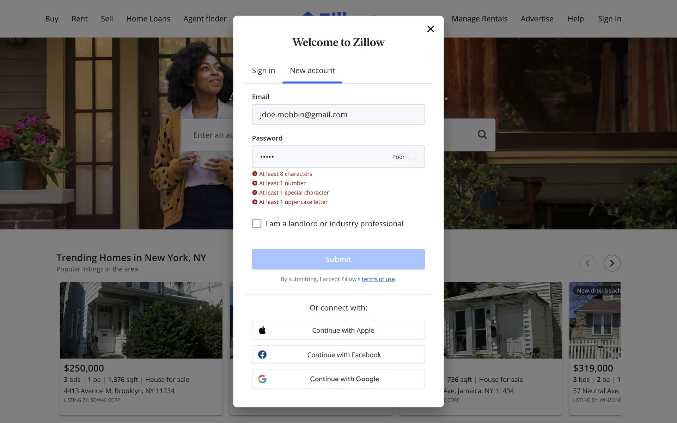Go to next trending homes arrow
677x423 pixels.
[x=612, y=263]
